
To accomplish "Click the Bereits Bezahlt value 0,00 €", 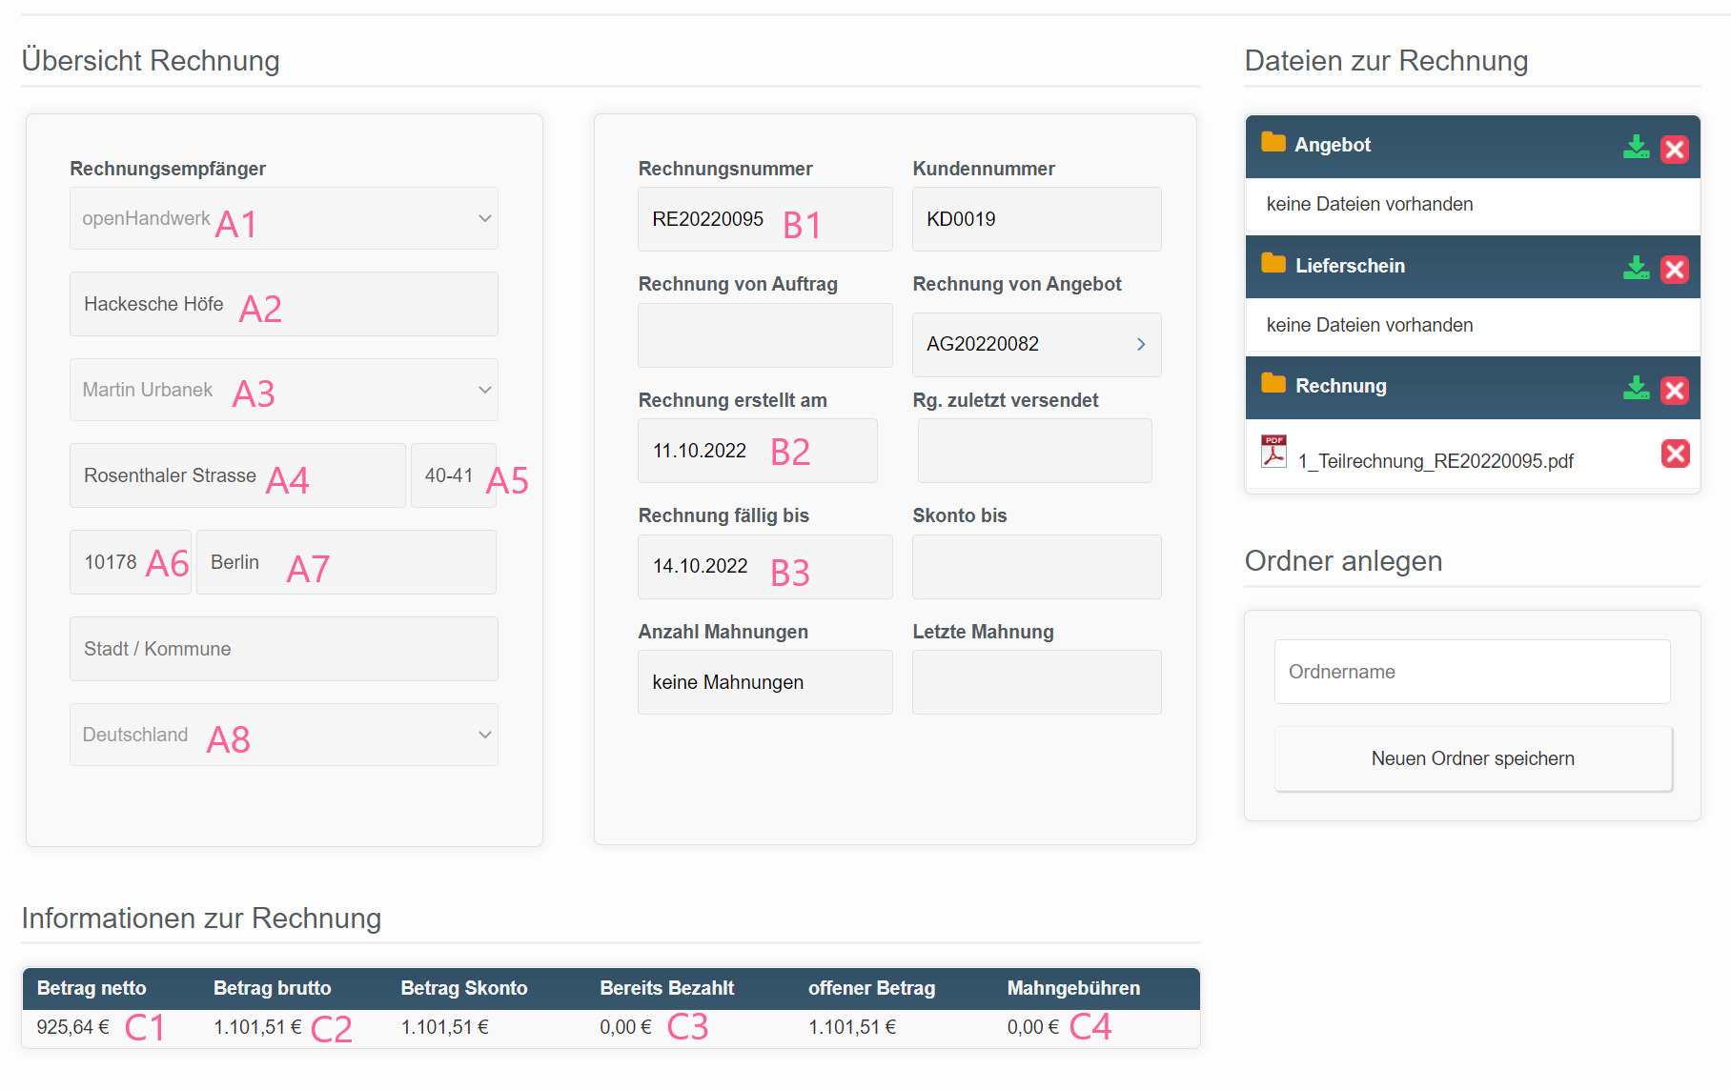I will pos(625,1027).
